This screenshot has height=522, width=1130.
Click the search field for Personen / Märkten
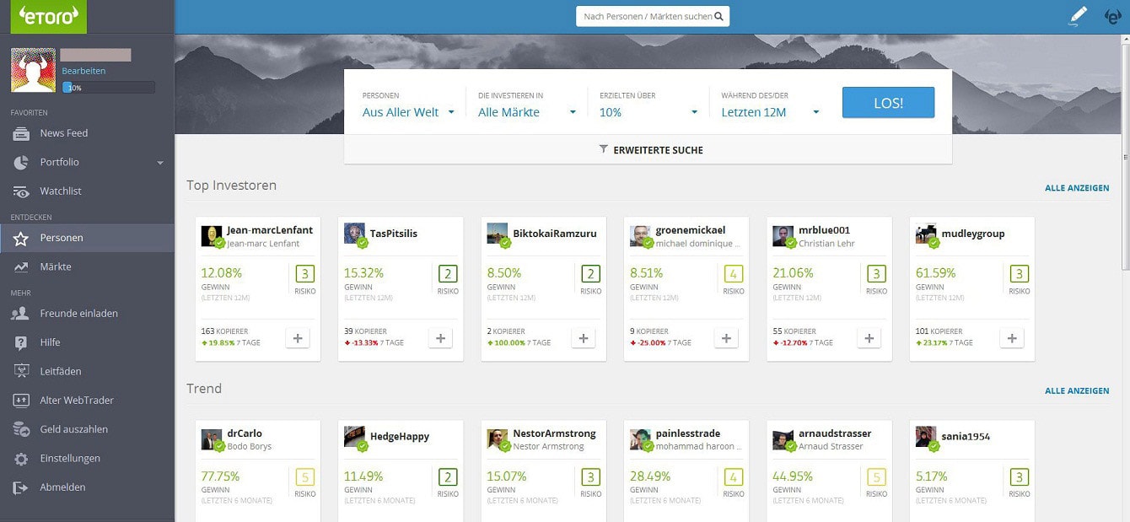point(653,16)
